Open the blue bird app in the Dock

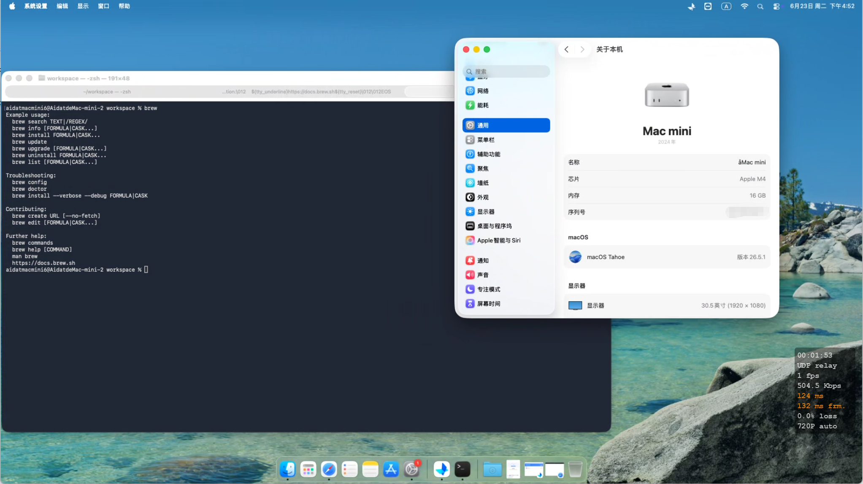point(442,469)
